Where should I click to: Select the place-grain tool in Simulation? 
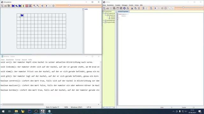pyautogui.click(x=23, y=6)
